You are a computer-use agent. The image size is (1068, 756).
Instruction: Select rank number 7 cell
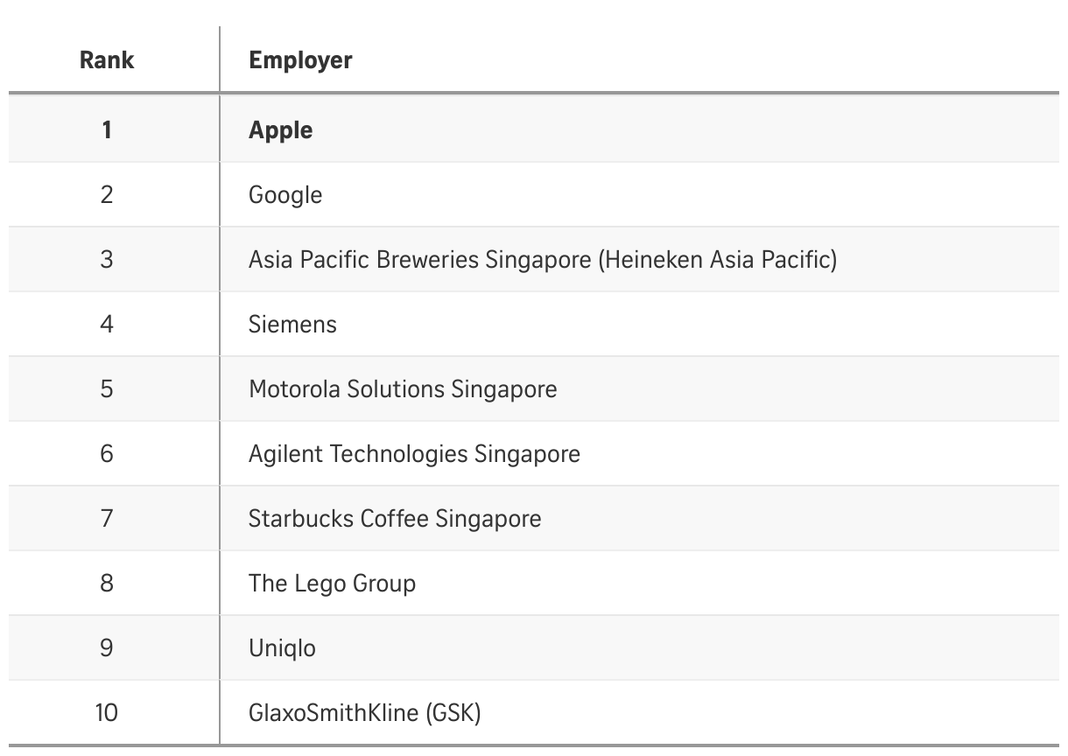click(x=107, y=519)
